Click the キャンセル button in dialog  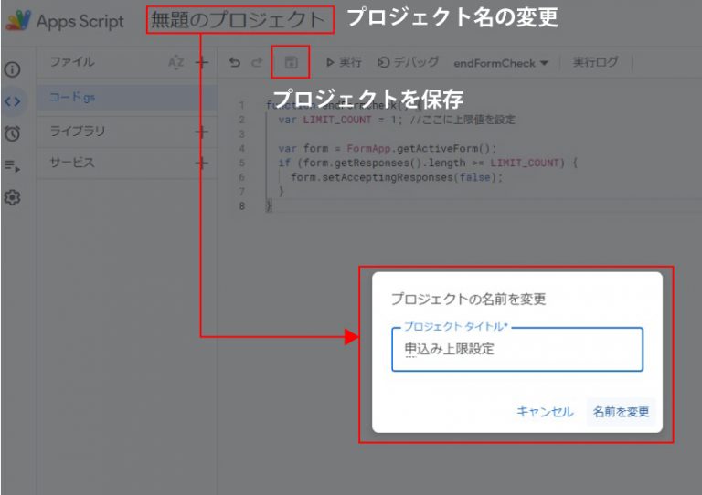[x=545, y=411]
